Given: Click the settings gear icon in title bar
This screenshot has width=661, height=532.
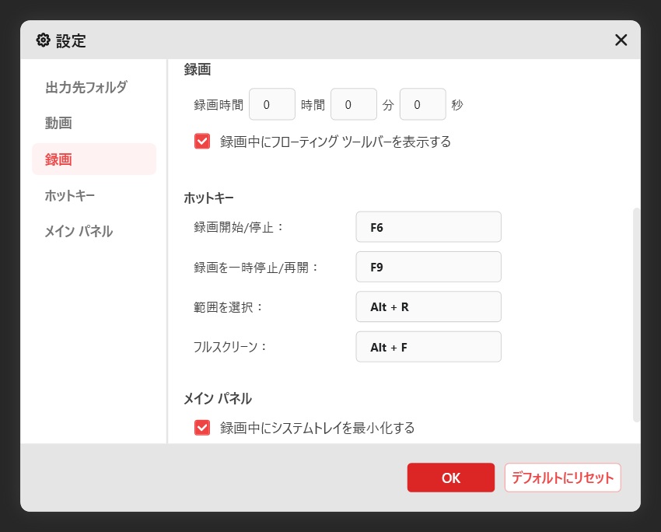Looking at the screenshot, I should pyautogui.click(x=43, y=40).
